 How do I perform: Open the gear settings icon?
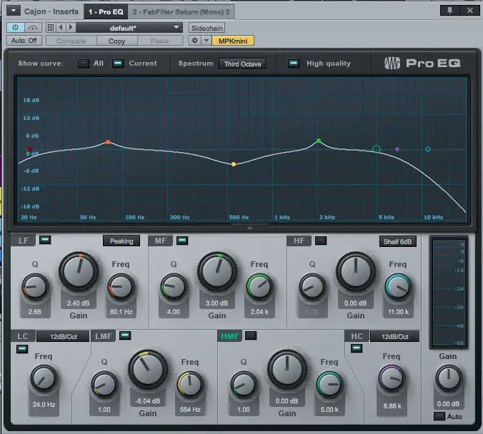pyautogui.click(x=194, y=41)
